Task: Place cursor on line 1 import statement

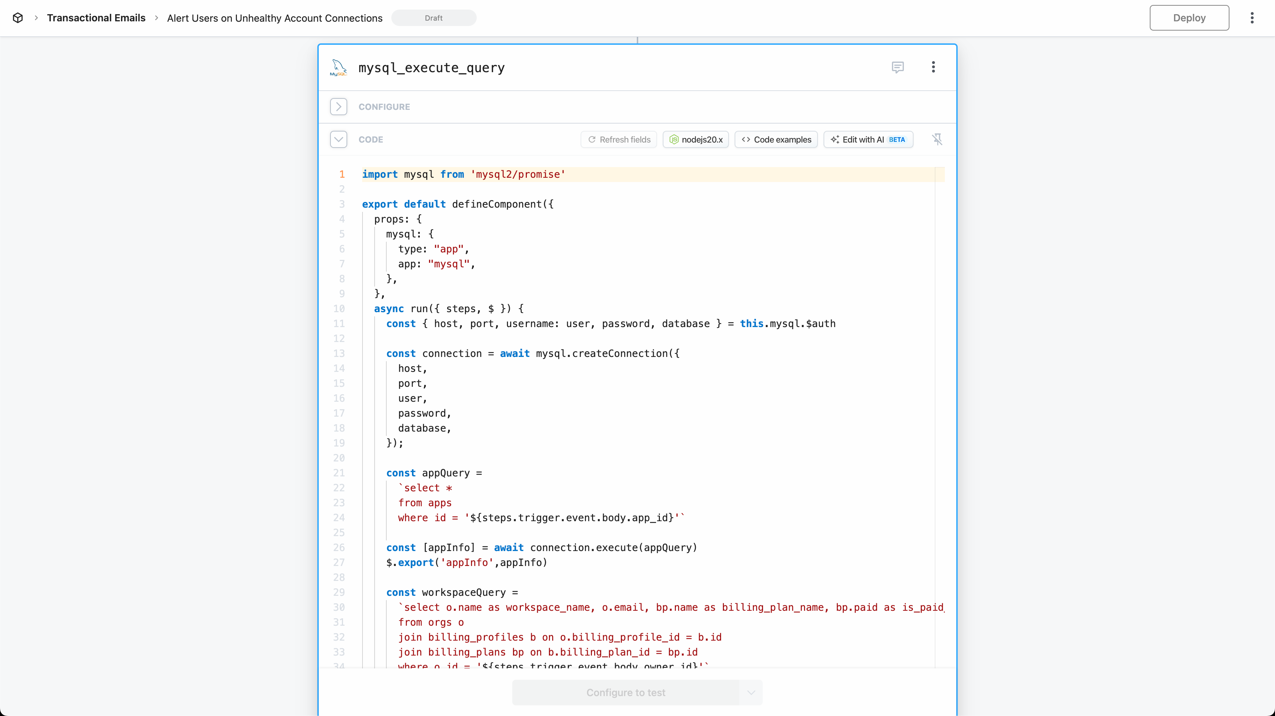Action: click(x=463, y=175)
